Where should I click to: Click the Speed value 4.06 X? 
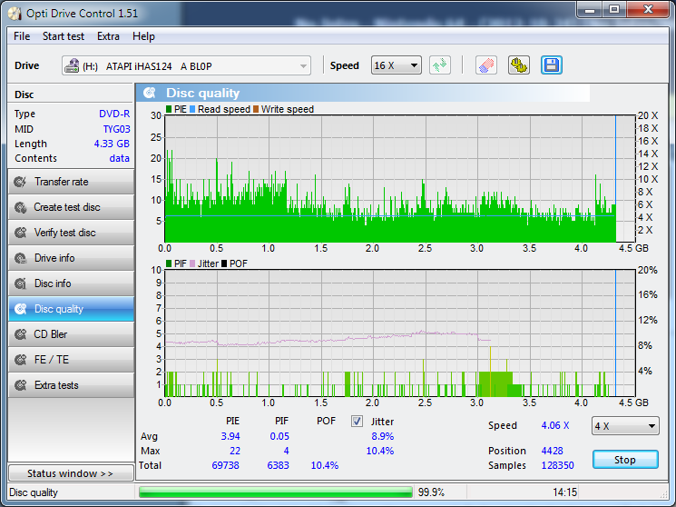(x=555, y=425)
